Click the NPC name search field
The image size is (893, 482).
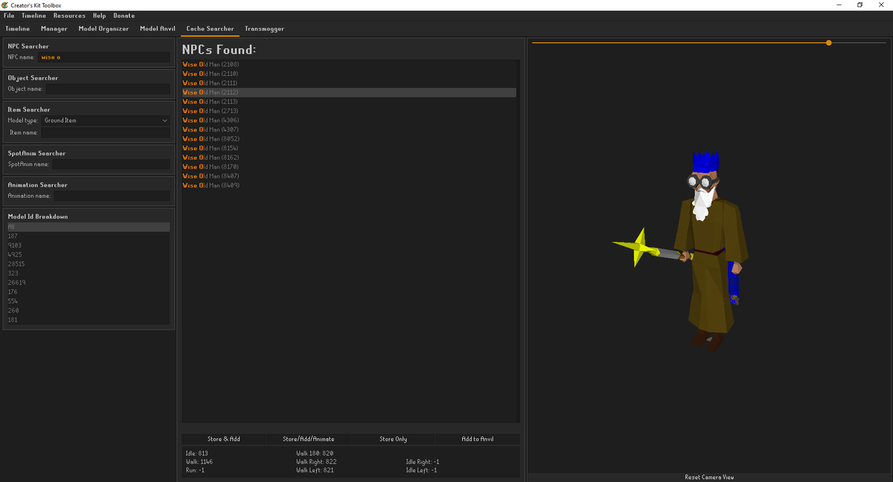[104, 57]
